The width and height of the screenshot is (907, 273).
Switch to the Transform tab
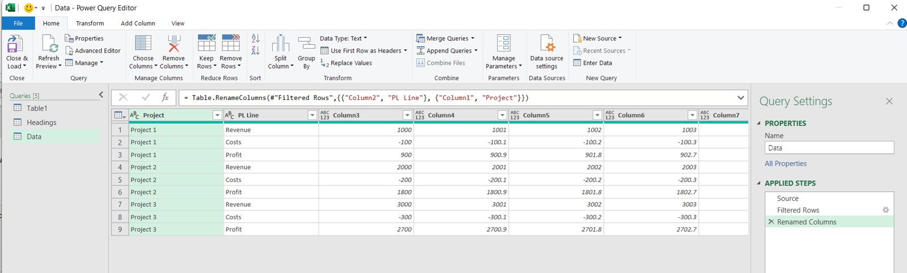click(x=90, y=23)
